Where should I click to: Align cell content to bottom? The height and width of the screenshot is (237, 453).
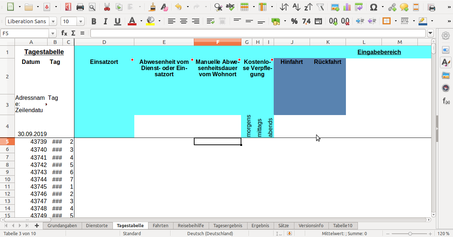tap(261, 21)
